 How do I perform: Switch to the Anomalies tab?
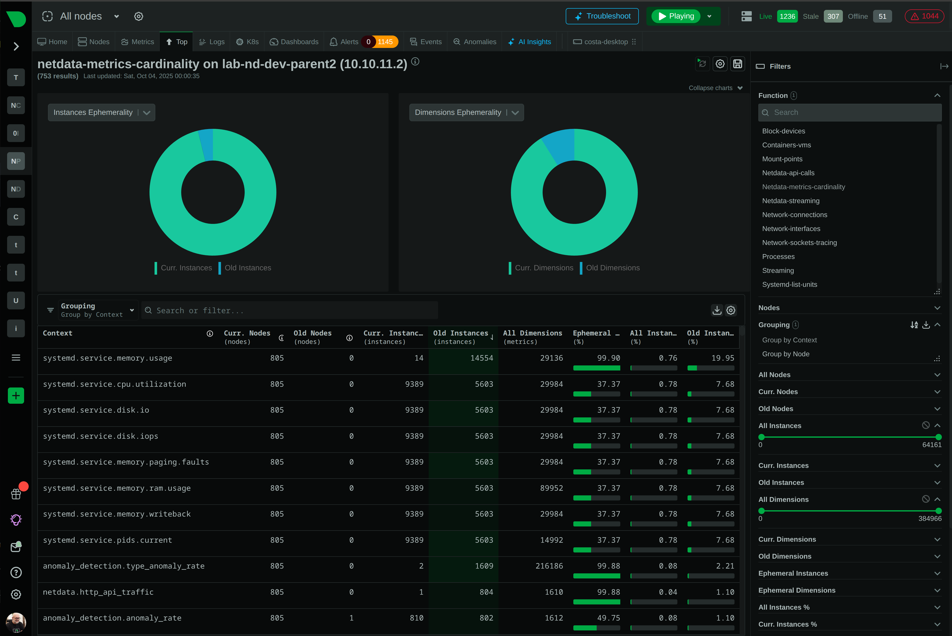coord(475,41)
